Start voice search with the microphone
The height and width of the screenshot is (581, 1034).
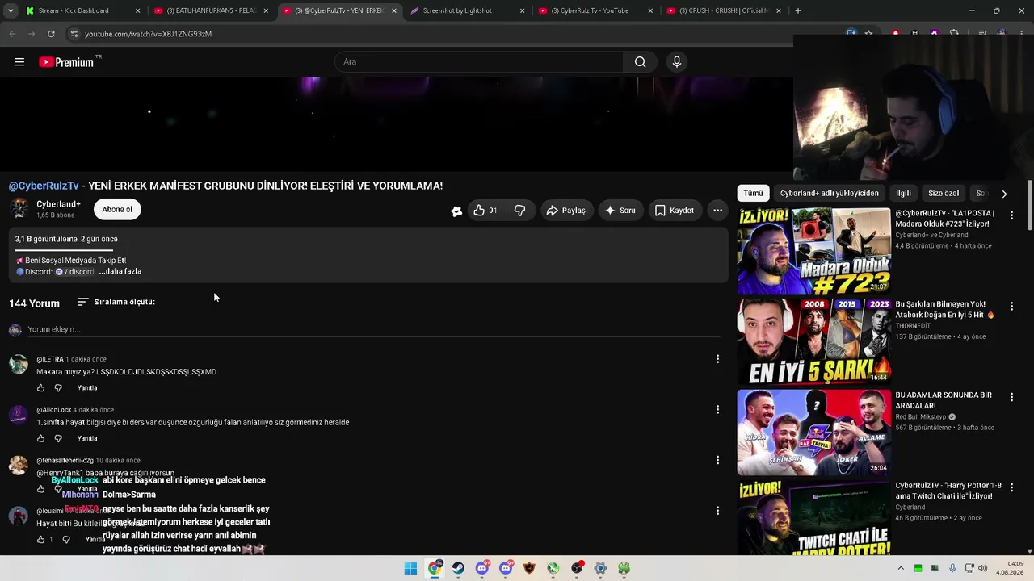pos(677,62)
